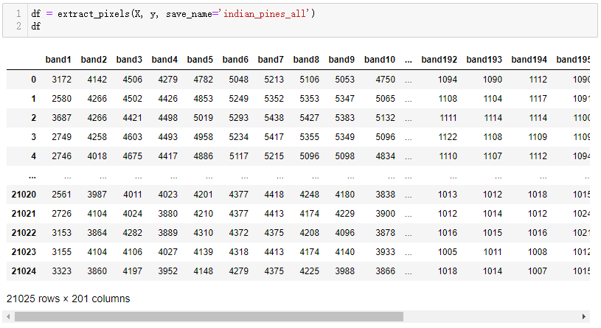Click row index 21020
The image size is (601, 328).
pyautogui.click(x=24, y=195)
